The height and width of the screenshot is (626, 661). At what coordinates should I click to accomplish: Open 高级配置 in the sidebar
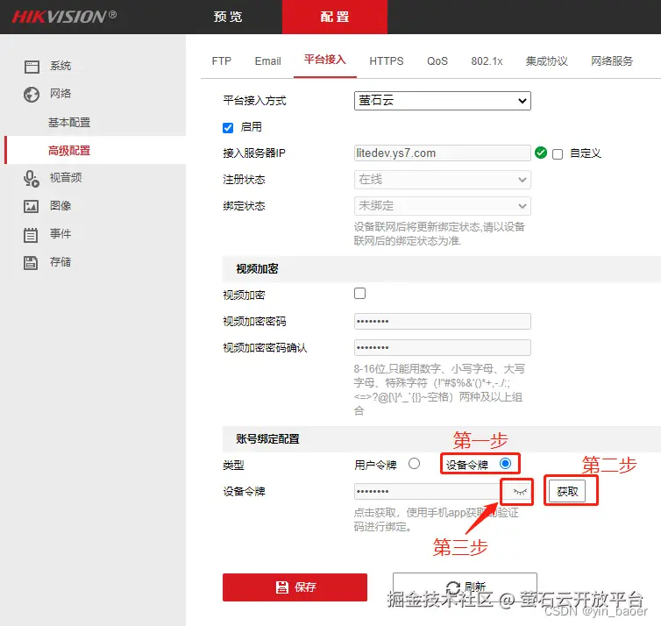95,151
